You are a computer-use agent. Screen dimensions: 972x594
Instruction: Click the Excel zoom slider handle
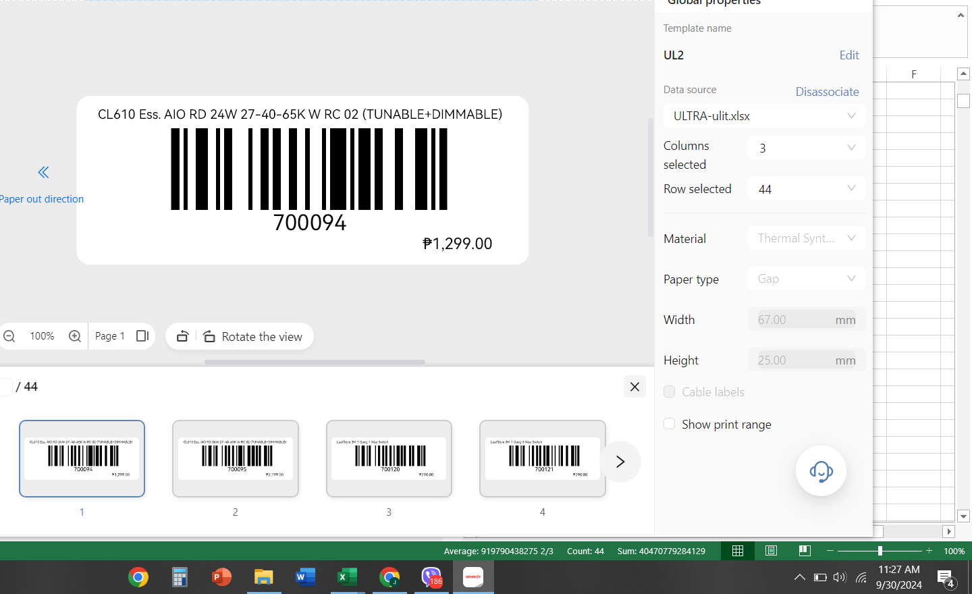tap(880, 551)
